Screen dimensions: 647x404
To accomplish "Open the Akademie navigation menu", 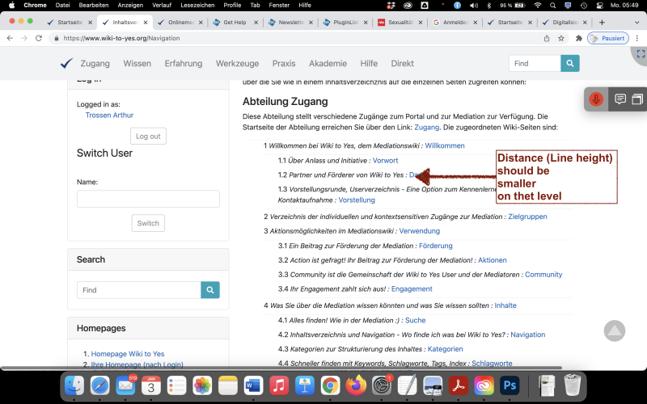I will (x=328, y=64).
